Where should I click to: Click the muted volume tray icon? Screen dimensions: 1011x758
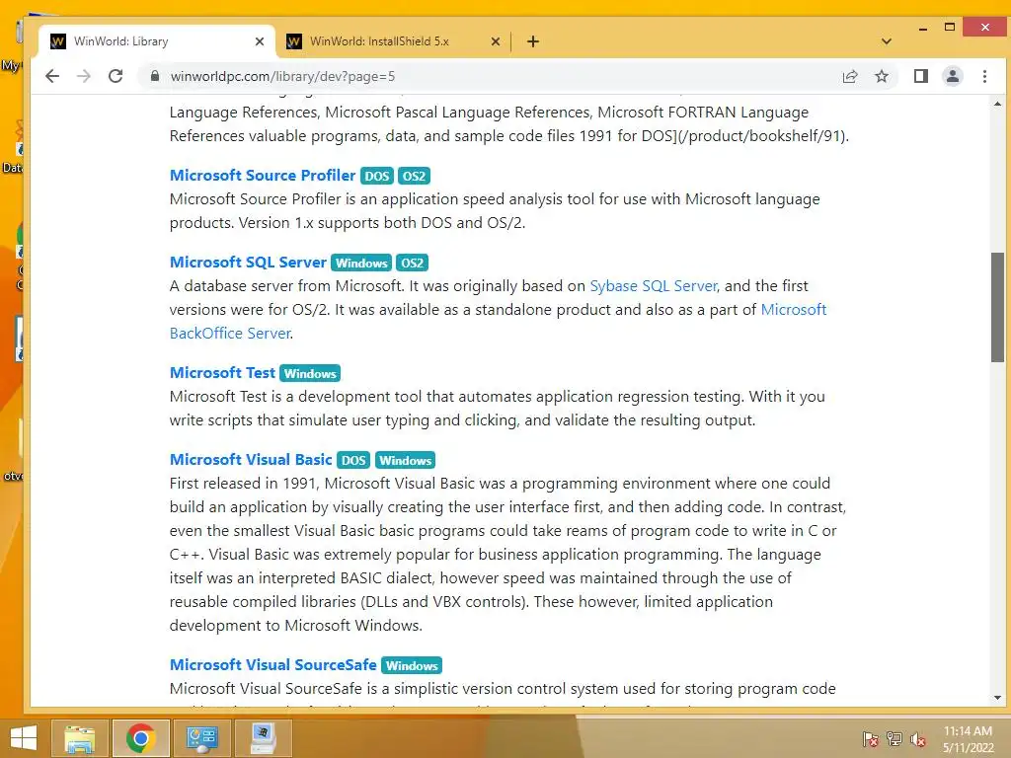(x=918, y=739)
